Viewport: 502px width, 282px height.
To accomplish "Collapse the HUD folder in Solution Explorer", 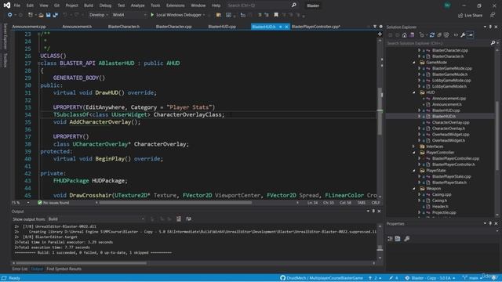I will coord(414,92).
